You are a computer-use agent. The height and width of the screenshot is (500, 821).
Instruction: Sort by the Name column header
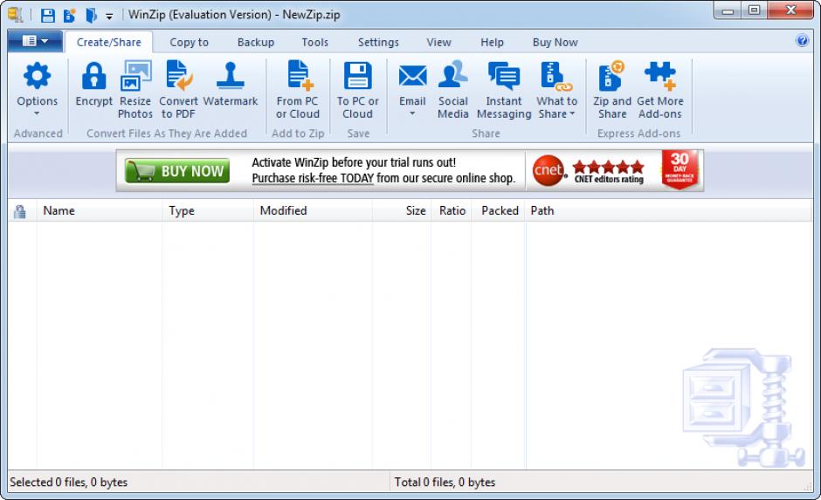point(100,211)
